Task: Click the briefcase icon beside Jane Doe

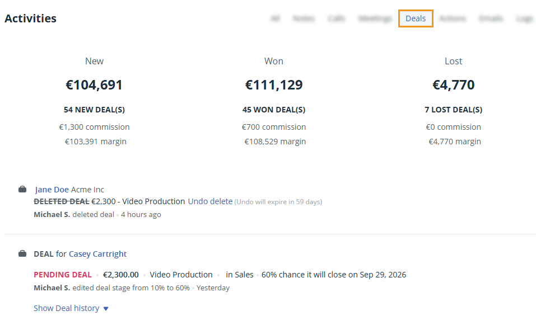Action: click(22, 189)
